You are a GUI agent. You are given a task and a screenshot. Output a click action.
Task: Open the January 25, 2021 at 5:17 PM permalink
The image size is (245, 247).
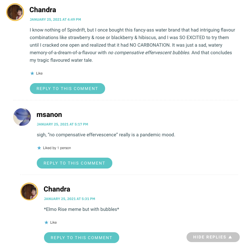[x=62, y=124]
